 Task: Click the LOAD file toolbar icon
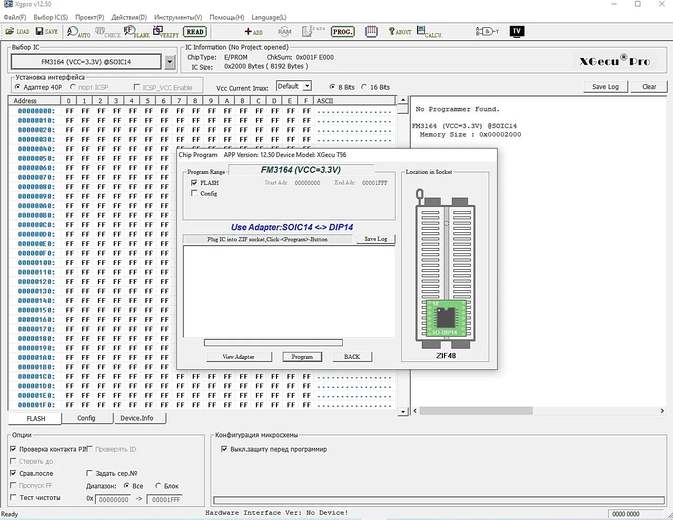coord(17,32)
